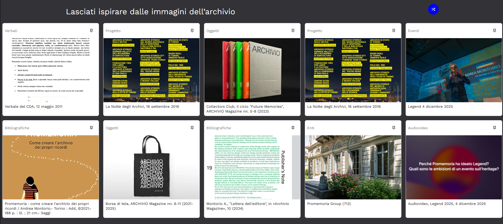
Task: Open the Promemoria book cover image
Action: tap(51, 167)
